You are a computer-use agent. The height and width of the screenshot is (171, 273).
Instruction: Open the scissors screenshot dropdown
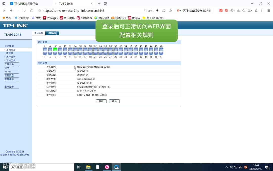250,11
